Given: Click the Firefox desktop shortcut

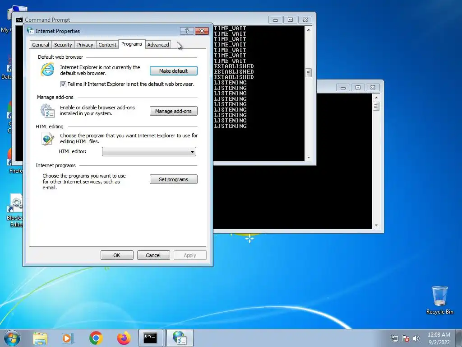Looking at the screenshot, I should tap(15, 161).
